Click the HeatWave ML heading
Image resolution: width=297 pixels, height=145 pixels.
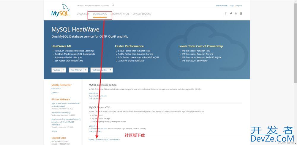(61, 46)
